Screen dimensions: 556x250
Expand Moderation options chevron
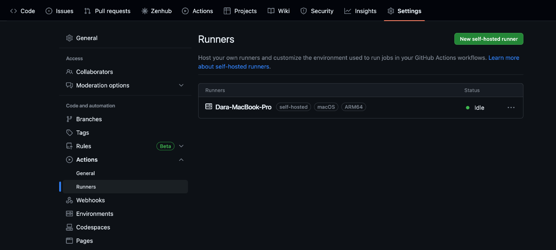[181, 85]
